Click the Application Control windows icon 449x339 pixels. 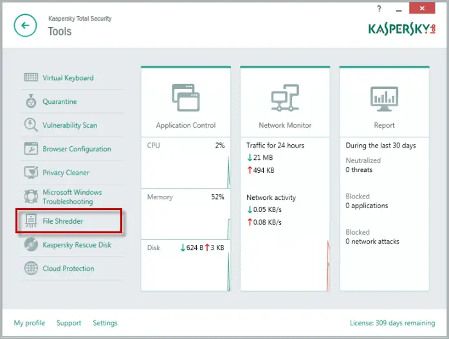185,97
